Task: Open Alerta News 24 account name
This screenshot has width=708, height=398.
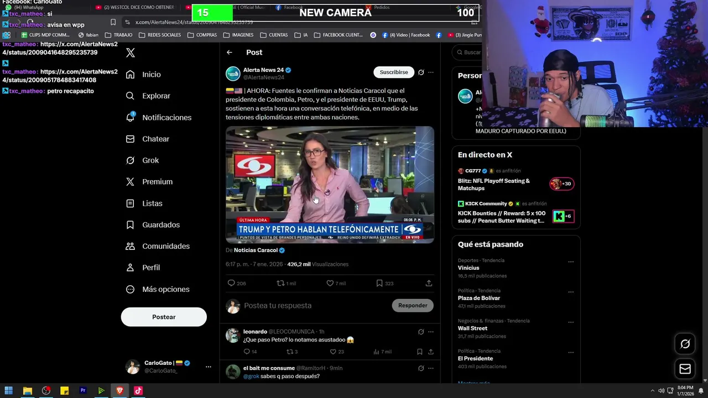Action: [263, 70]
